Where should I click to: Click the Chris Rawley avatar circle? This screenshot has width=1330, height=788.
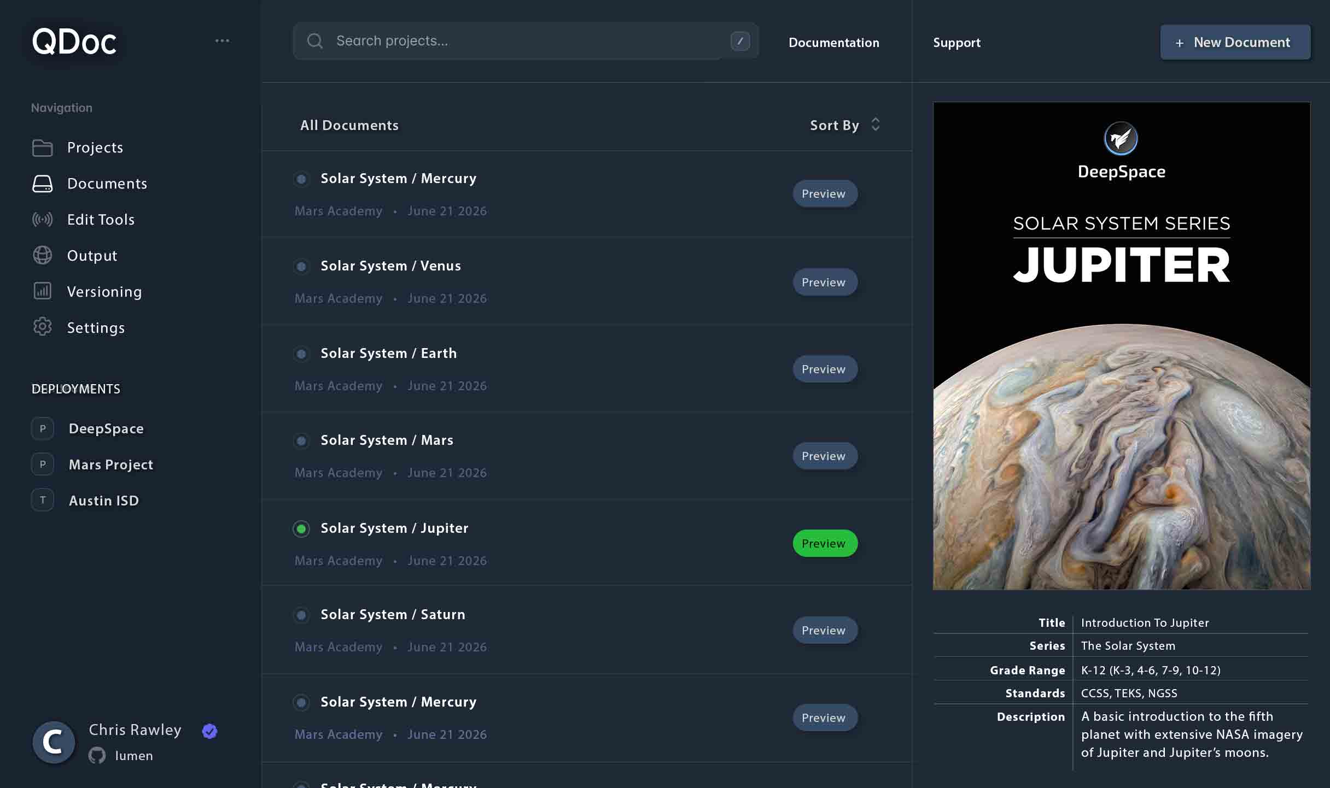click(54, 742)
